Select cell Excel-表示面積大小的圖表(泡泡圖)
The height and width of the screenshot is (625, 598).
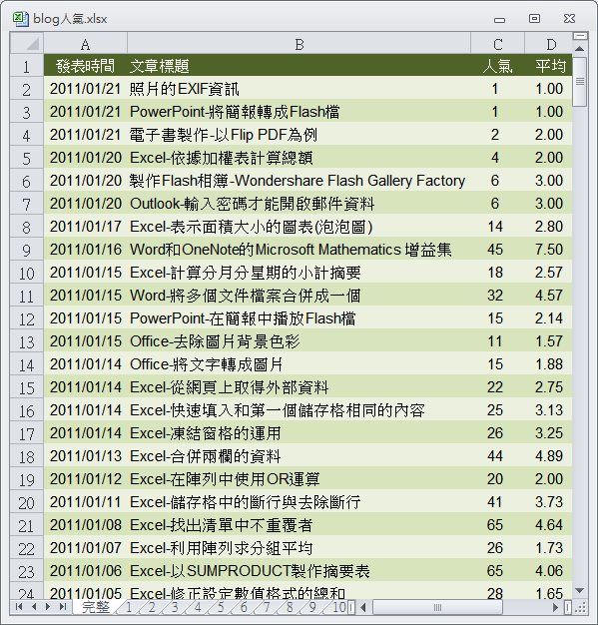point(299,227)
